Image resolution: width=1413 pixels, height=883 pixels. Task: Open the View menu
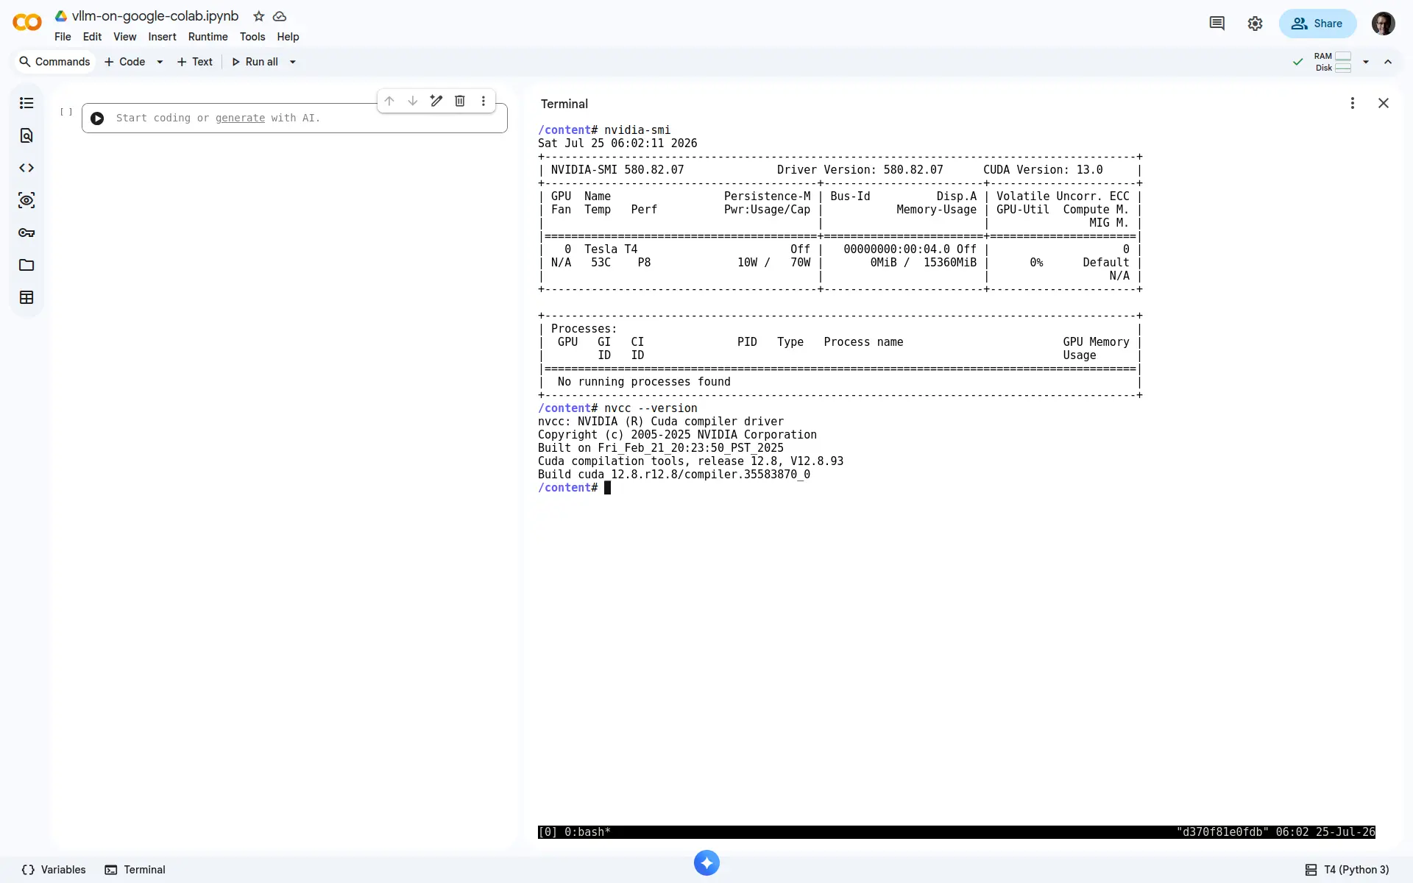(124, 37)
